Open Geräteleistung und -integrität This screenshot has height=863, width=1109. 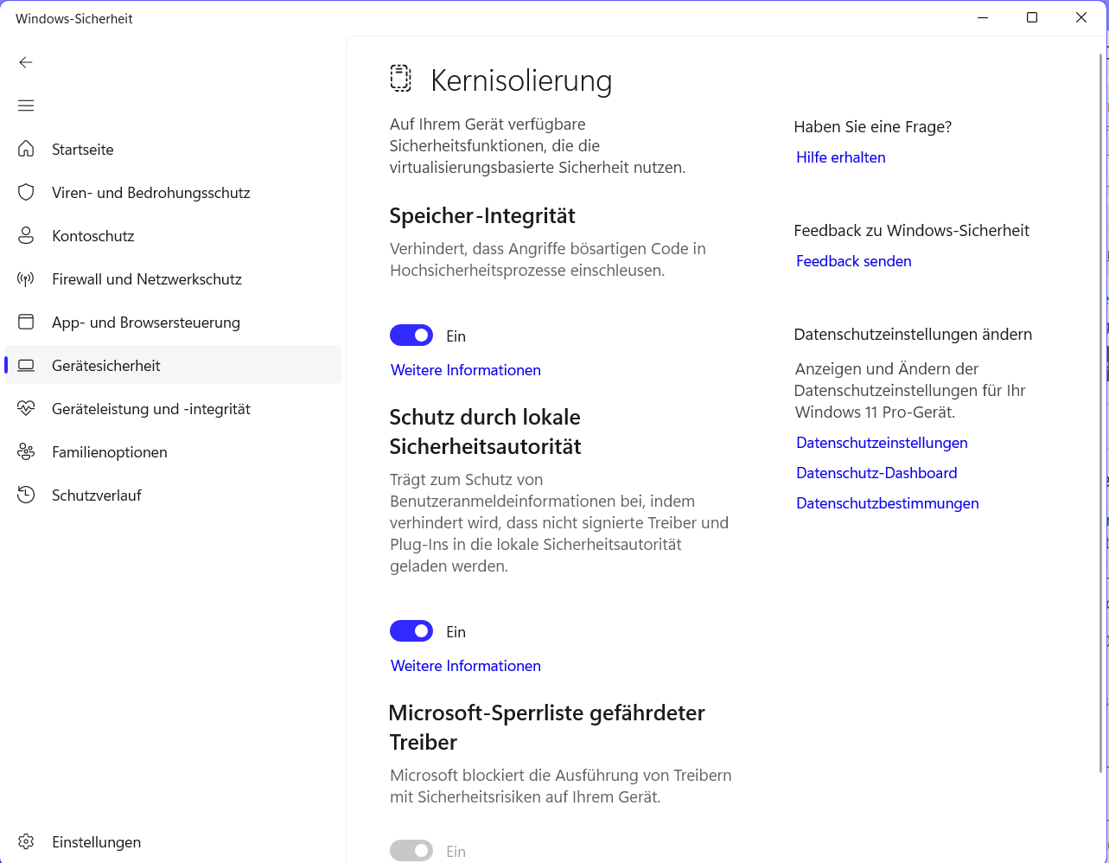coord(173,408)
